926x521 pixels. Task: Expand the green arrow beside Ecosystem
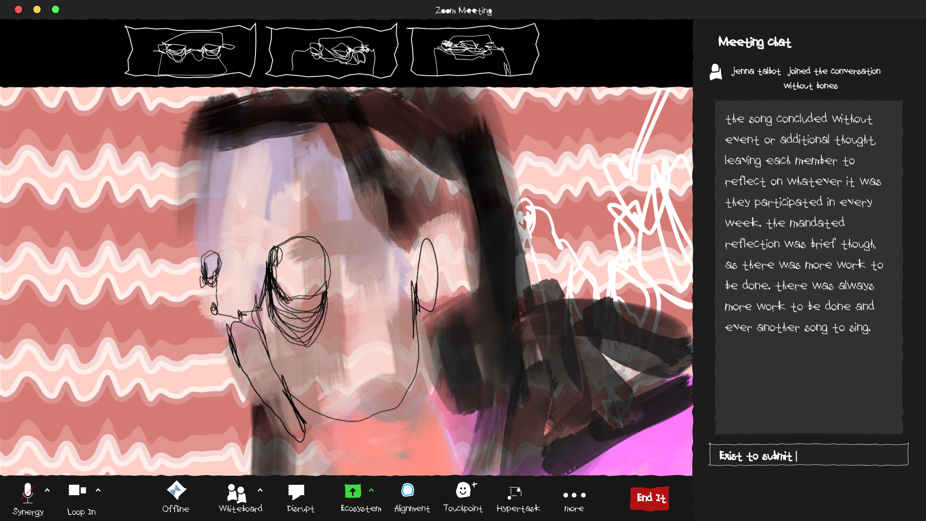372,490
